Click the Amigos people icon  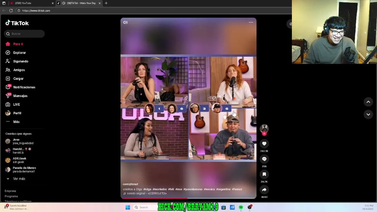click(x=8, y=70)
